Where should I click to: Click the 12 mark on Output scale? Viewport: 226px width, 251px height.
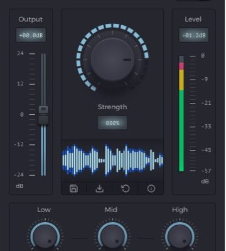[x=20, y=84]
